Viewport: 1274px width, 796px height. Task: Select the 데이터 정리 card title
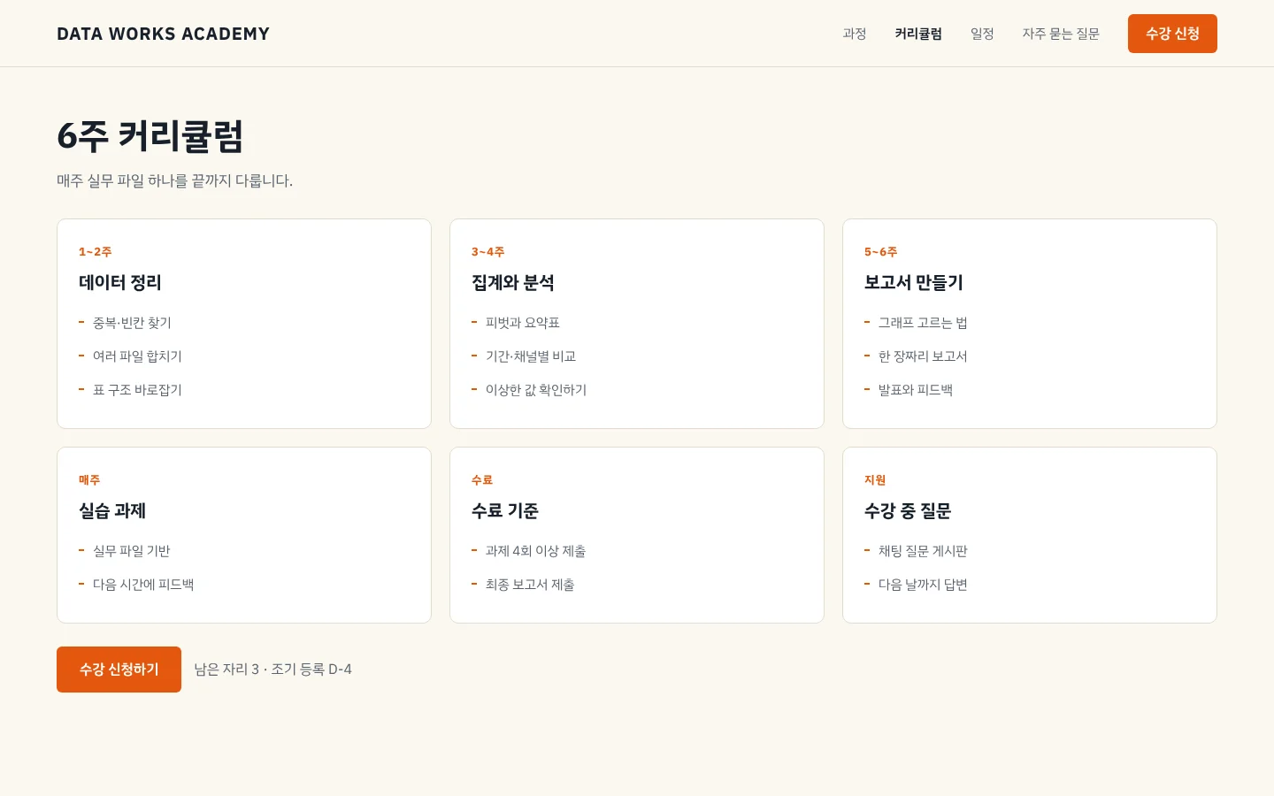coord(119,283)
